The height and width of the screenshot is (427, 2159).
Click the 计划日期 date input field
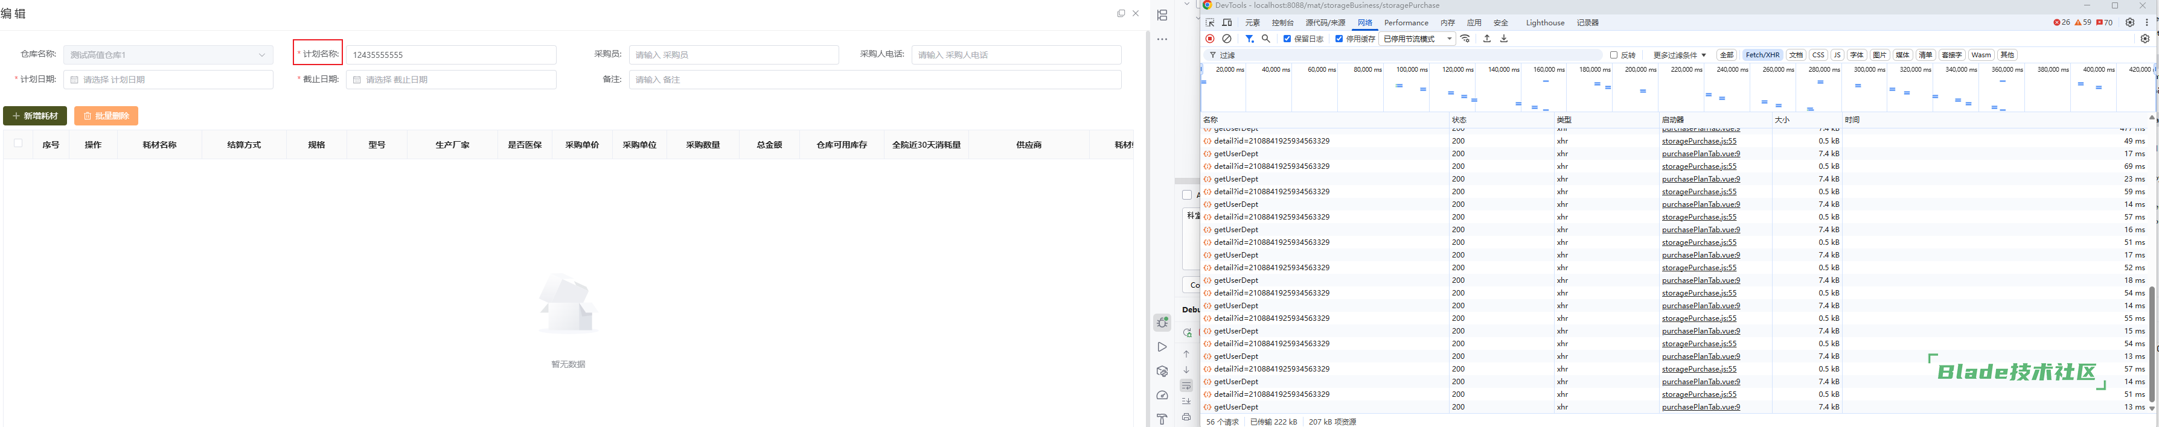[x=168, y=80]
